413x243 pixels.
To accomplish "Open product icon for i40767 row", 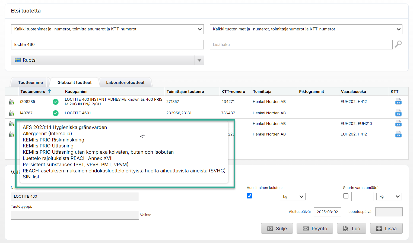I will (x=12, y=113).
